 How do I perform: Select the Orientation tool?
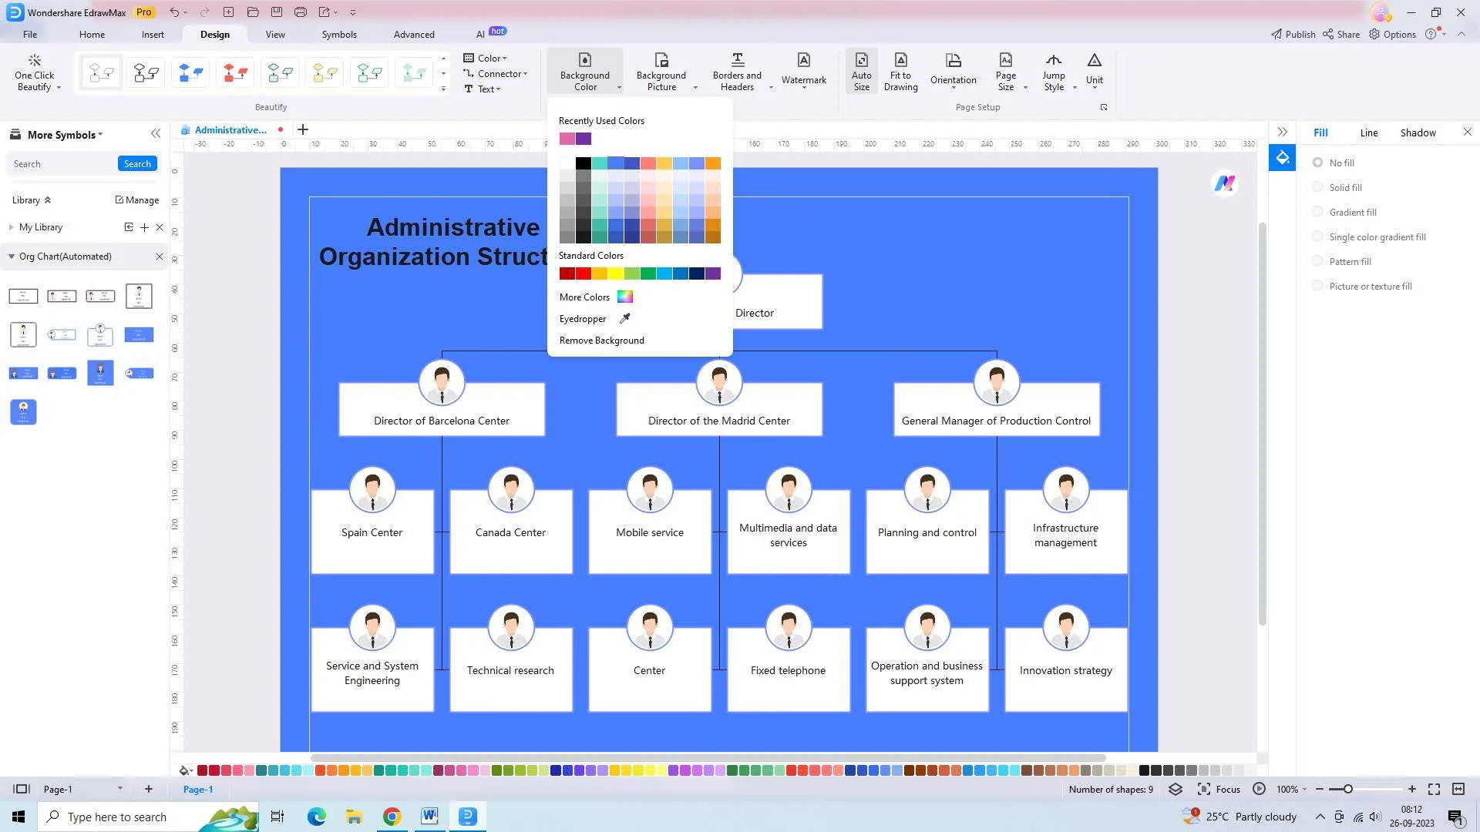tap(953, 70)
